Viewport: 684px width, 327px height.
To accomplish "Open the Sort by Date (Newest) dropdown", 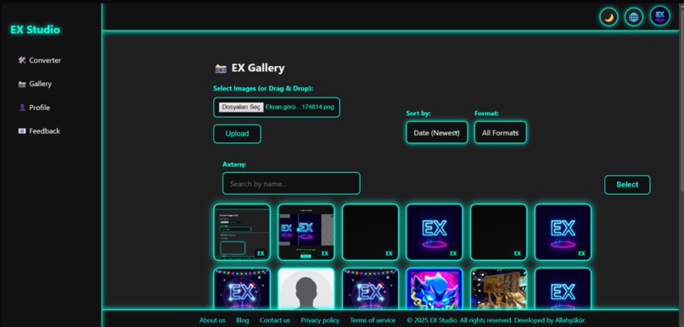I will click(437, 132).
